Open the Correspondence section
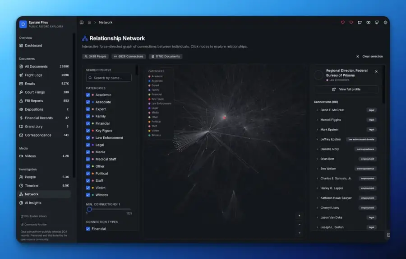The width and height of the screenshot is (406, 259). point(44,135)
